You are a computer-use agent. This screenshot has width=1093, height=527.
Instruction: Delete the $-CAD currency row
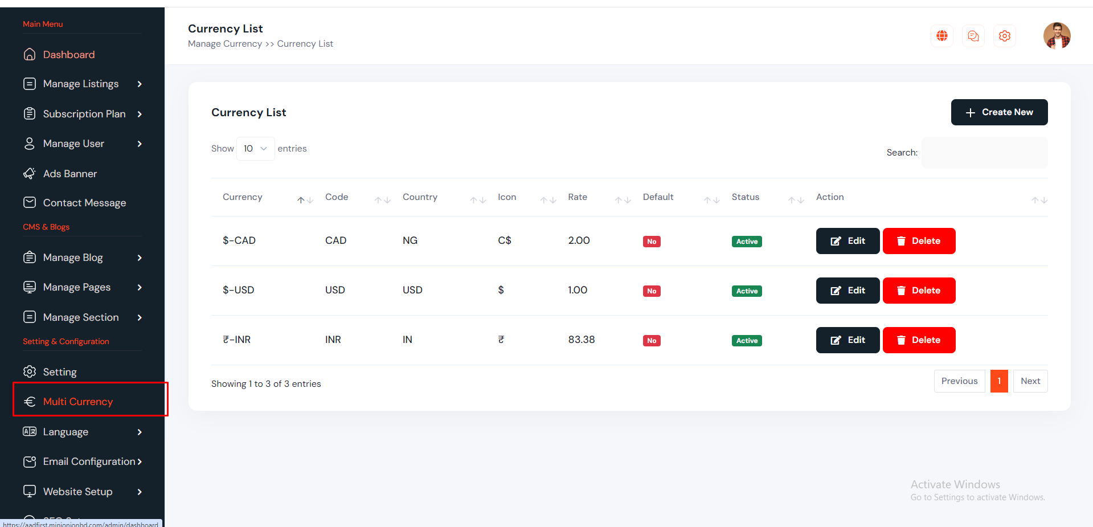point(919,241)
